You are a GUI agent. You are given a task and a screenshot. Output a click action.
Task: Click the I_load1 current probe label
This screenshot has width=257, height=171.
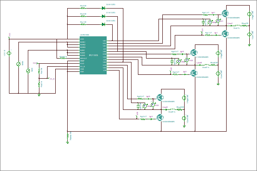pyautogui.click(x=230, y=24)
